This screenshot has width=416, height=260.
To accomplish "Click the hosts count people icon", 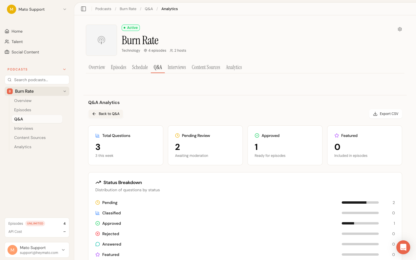I will coord(171,51).
